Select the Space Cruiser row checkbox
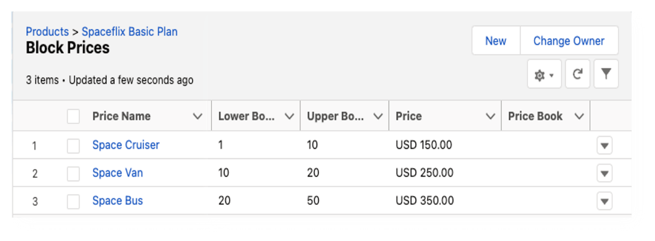The height and width of the screenshot is (241, 655). tap(73, 146)
